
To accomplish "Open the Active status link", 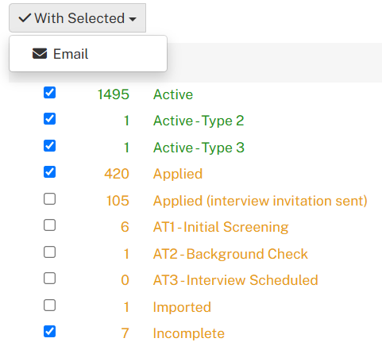I will (173, 94).
